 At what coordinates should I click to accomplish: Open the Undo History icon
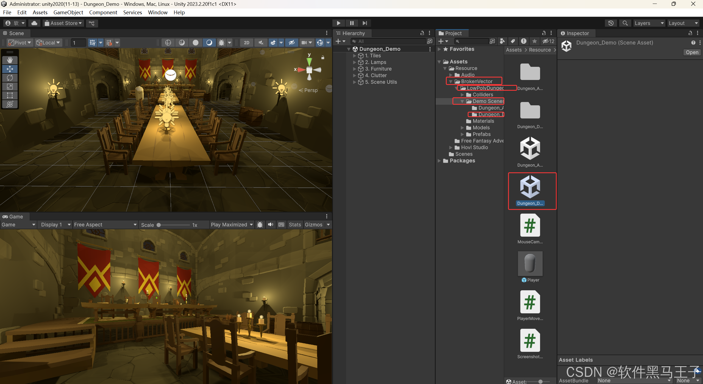tap(611, 23)
